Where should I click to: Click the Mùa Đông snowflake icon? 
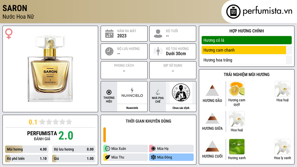point(153,157)
